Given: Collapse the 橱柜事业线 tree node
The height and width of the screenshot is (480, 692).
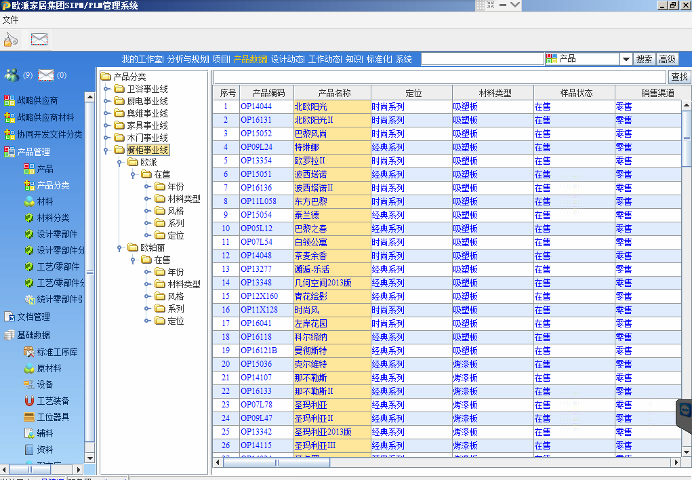Looking at the screenshot, I should point(107,150).
